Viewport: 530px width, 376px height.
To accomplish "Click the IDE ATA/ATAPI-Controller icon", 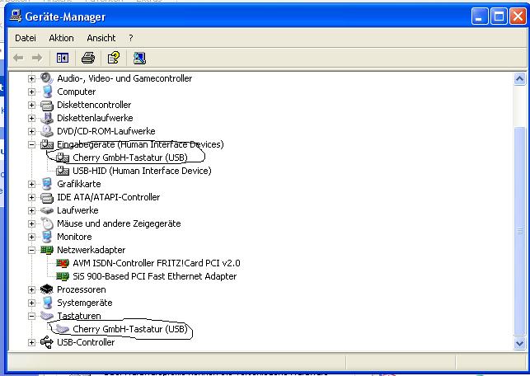I will click(47, 197).
